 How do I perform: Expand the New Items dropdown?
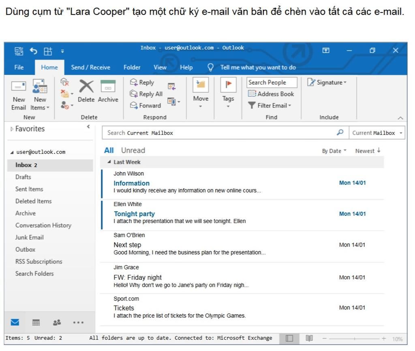point(39,99)
